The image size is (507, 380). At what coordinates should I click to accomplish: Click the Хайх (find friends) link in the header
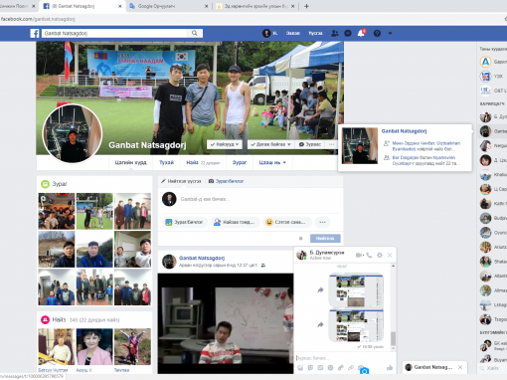315,33
